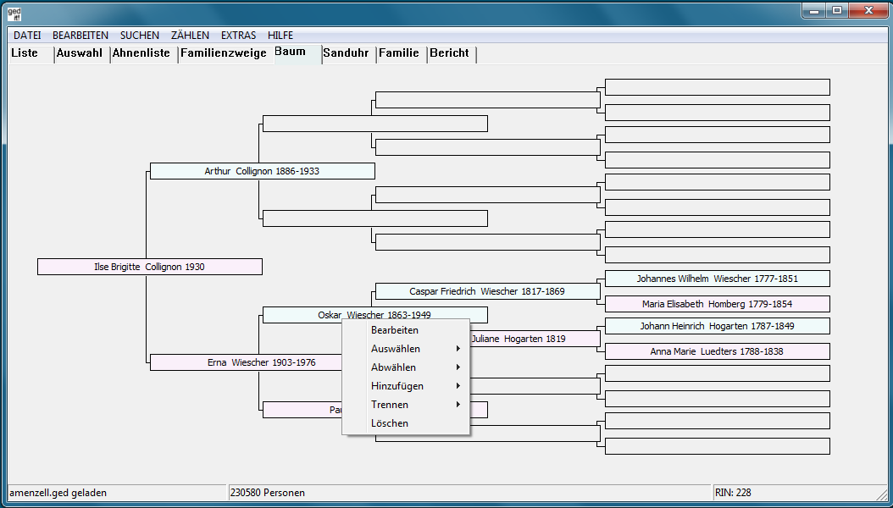The width and height of the screenshot is (893, 508).
Task: Click the 'RIN: 228' status text
Action: (x=733, y=493)
